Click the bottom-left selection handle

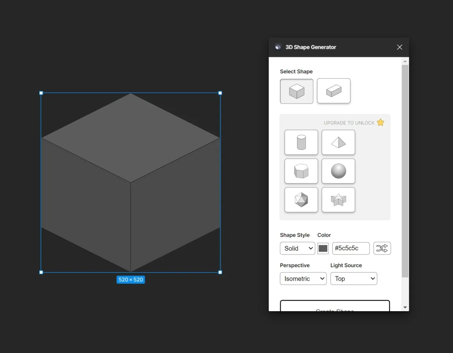[41, 272]
